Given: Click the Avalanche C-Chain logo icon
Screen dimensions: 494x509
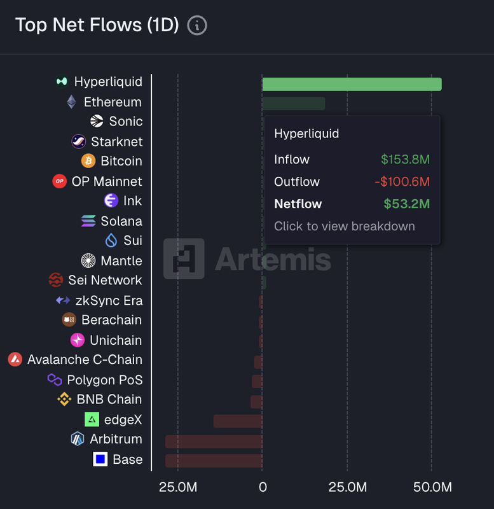Looking at the screenshot, I should click(15, 359).
